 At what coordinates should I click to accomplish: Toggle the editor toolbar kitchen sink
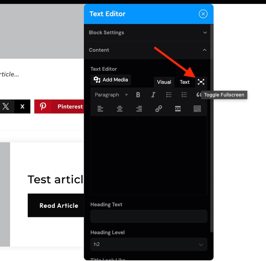coord(197,108)
